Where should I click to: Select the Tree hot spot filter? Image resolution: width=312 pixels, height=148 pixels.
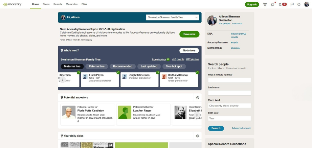point(174,66)
